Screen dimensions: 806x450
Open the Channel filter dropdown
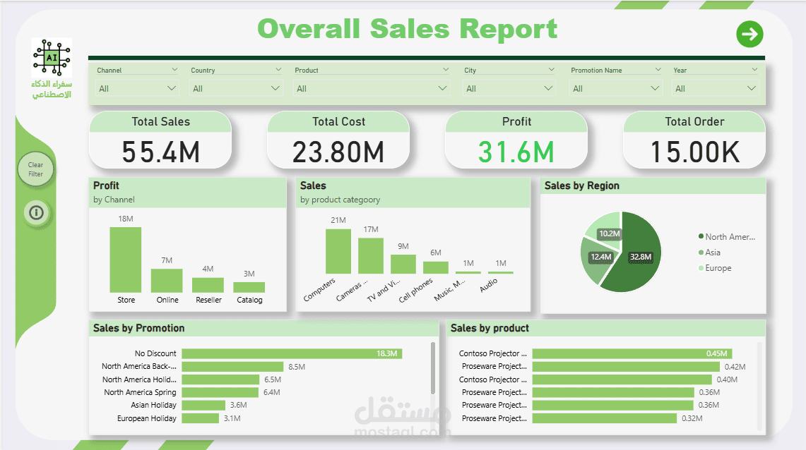click(137, 88)
